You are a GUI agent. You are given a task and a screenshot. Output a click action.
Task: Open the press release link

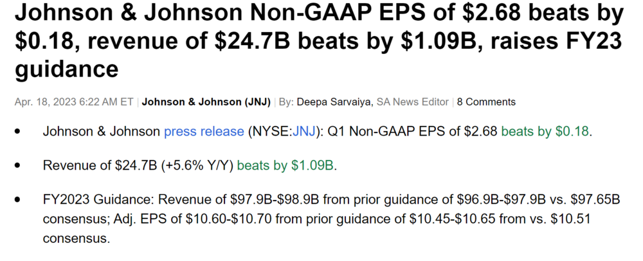coord(203,132)
